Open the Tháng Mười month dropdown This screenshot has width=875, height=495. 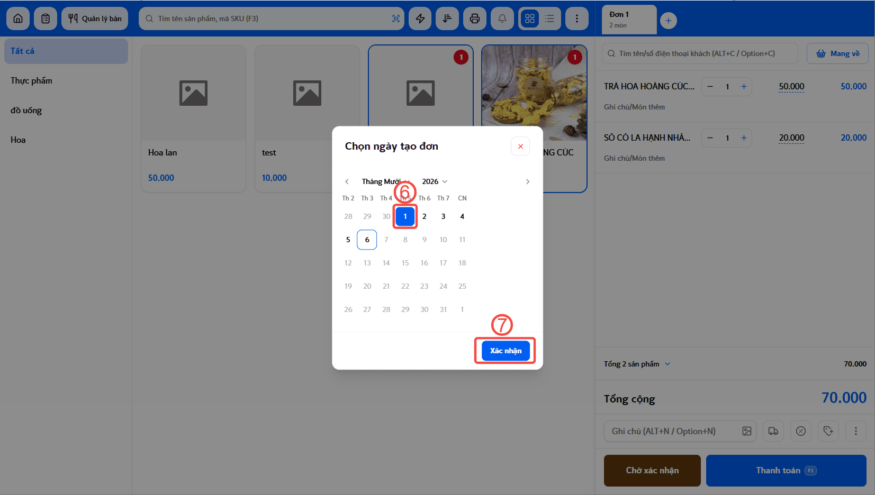point(386,181)
